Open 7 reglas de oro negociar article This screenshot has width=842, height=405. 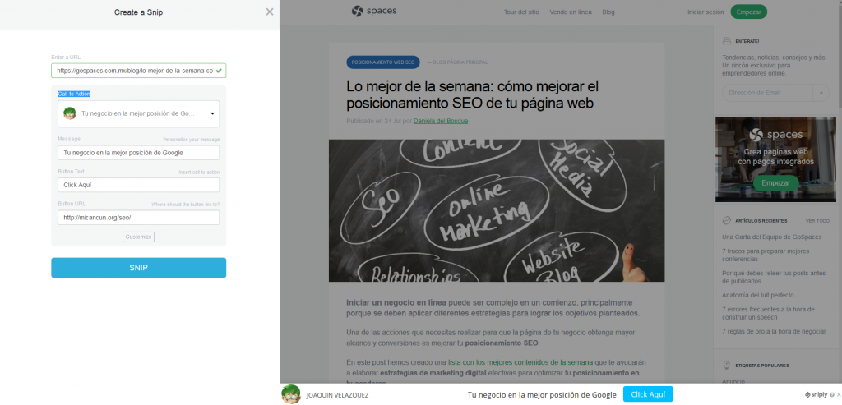tap(774, 332)
